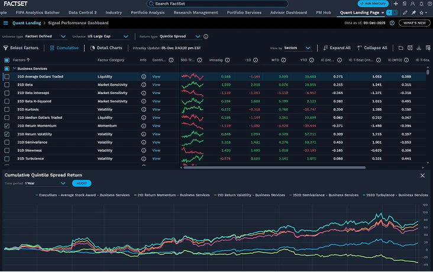The height and width of the screenshot is (272, 433).
Task: Check 21D Semivariance checkbox
Action: tap(7, 143)
